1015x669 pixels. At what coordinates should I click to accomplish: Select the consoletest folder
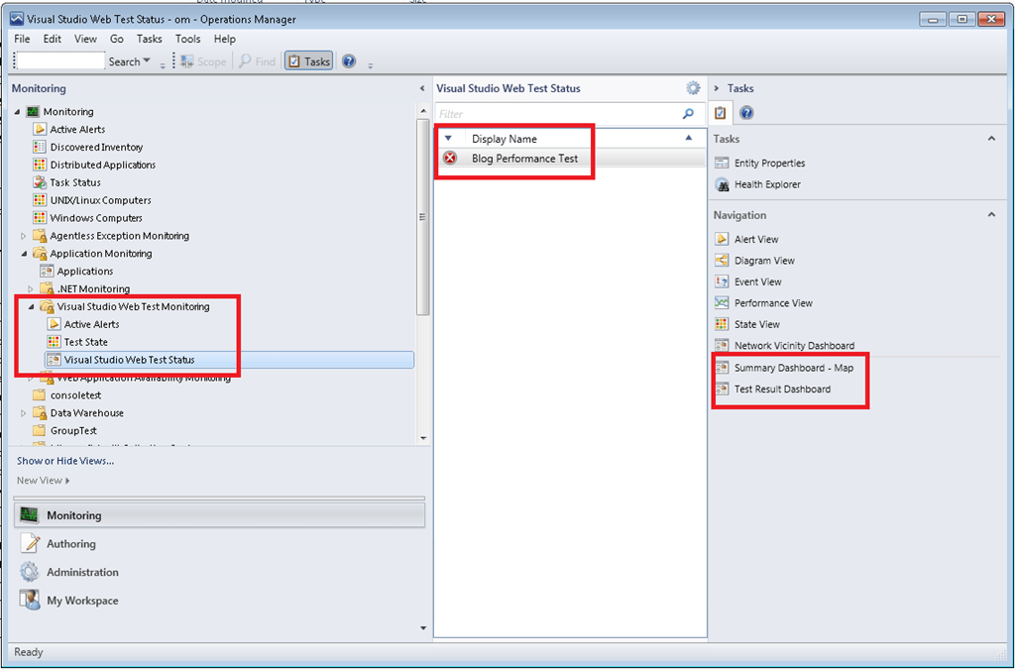[x=75, y=395]
